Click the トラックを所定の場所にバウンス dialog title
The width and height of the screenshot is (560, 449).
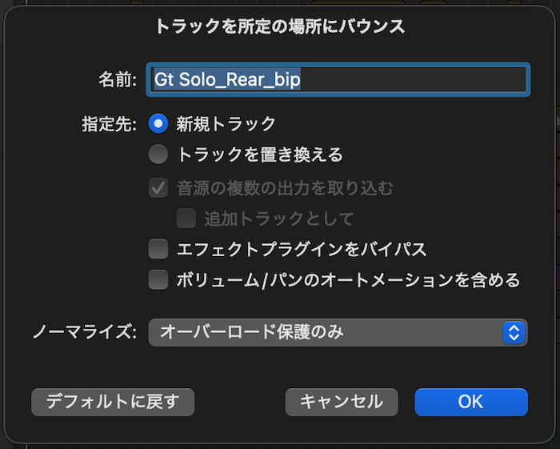point(280,26)
